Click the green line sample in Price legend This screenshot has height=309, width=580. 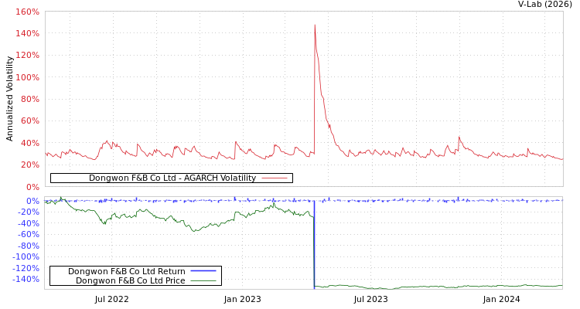[x=203, y=280]
